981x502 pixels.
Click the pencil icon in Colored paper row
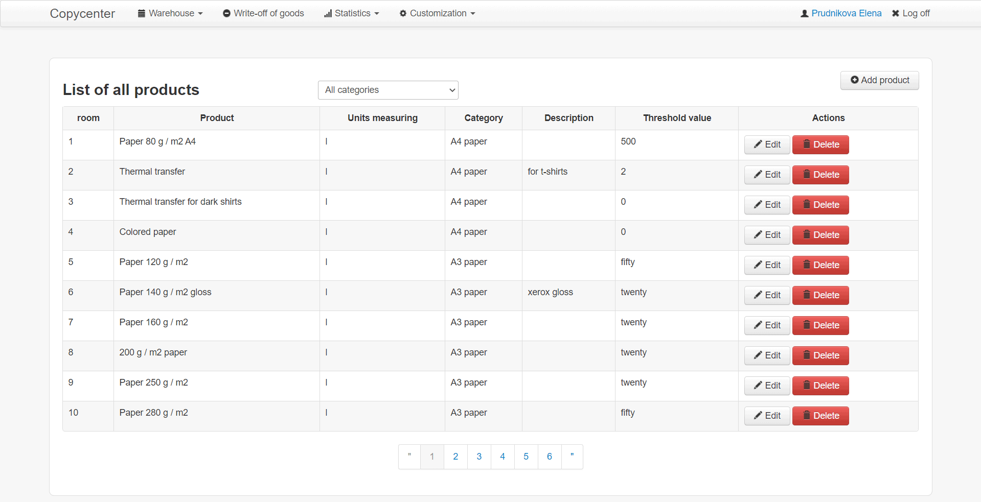(758, 235)
